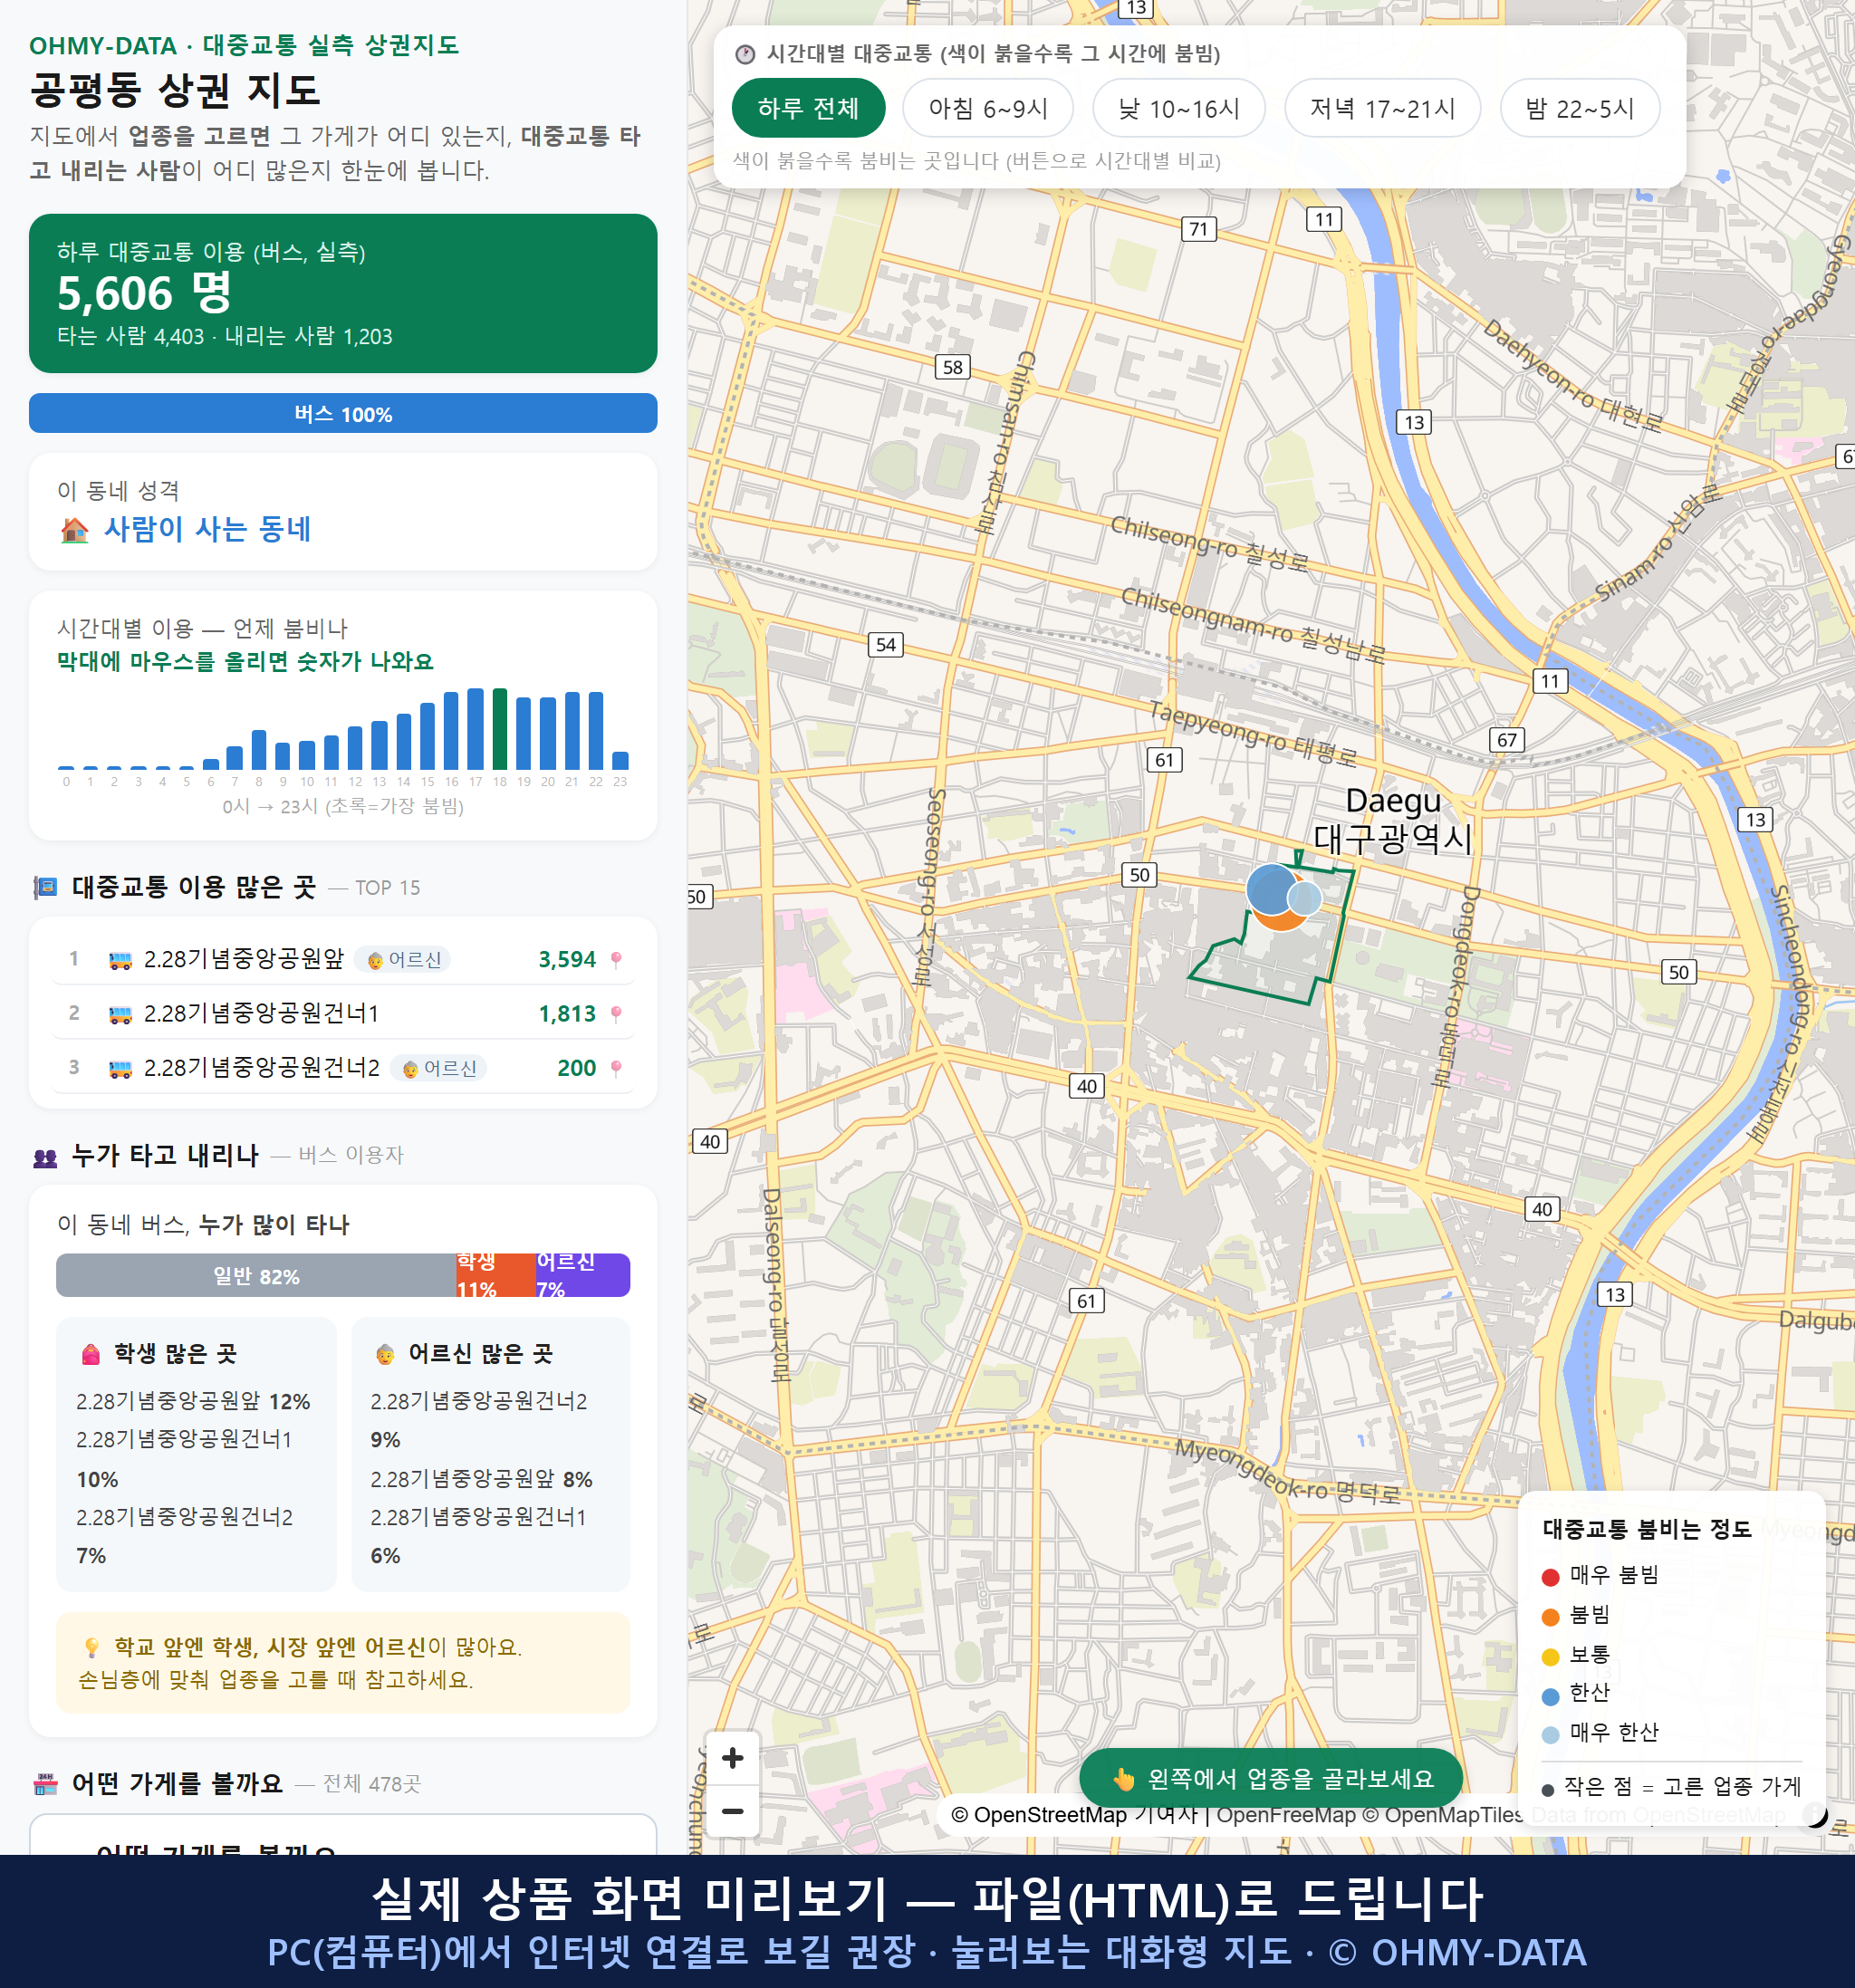Switch to the 아침 6~9시 time filter
The width and height of the screenshot is (1855, 1988).
(988, 108)
